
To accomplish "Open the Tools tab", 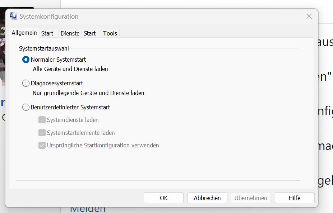I will [x=110, y=33].
